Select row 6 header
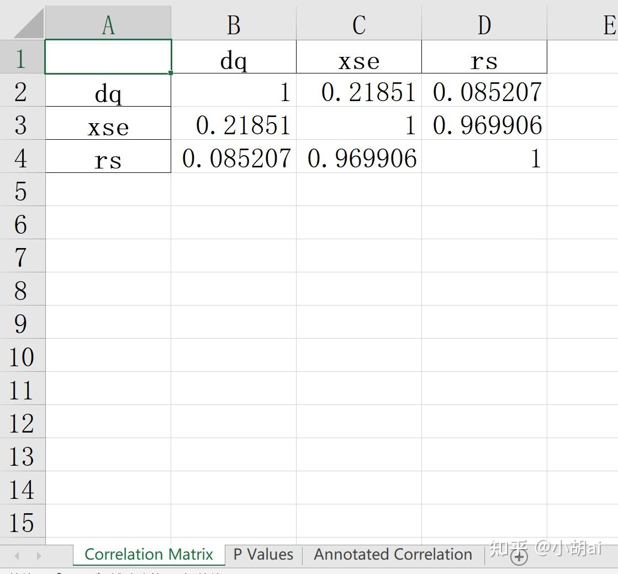618x574 pixels. (x=23, y=223)
